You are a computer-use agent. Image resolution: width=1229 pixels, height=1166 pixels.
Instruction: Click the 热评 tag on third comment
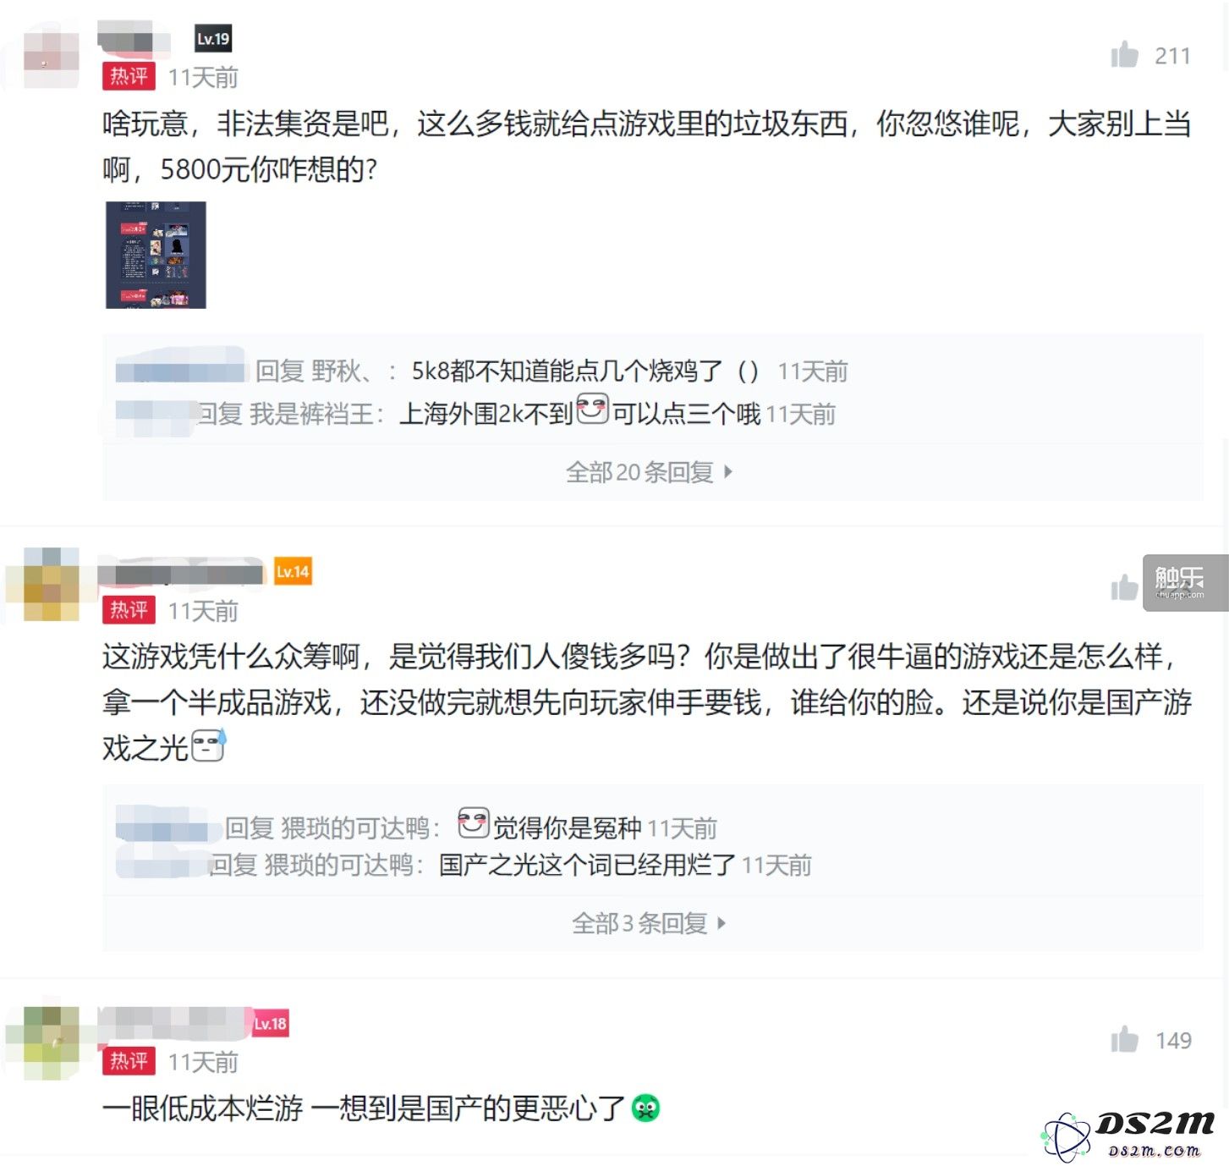click(x=129, y=1060)
